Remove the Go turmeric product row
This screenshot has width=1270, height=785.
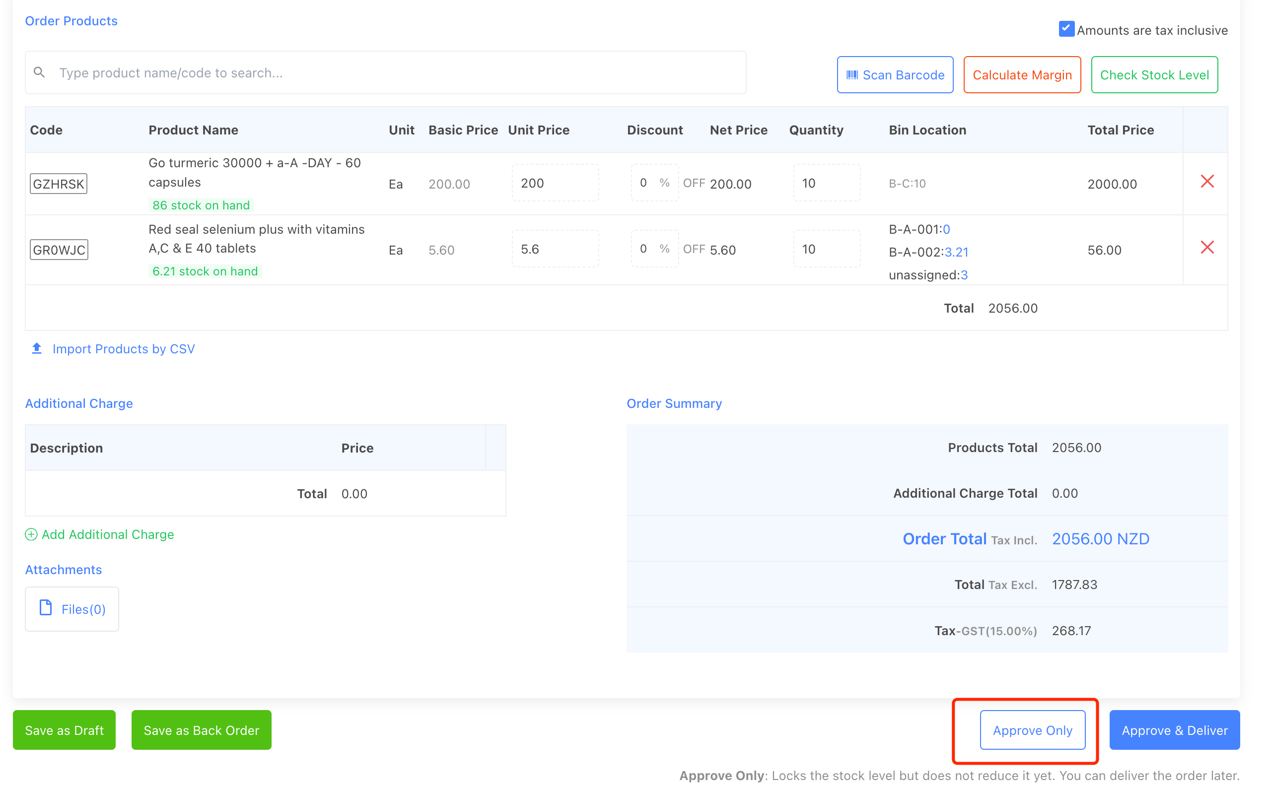(x=1206, y=182)
